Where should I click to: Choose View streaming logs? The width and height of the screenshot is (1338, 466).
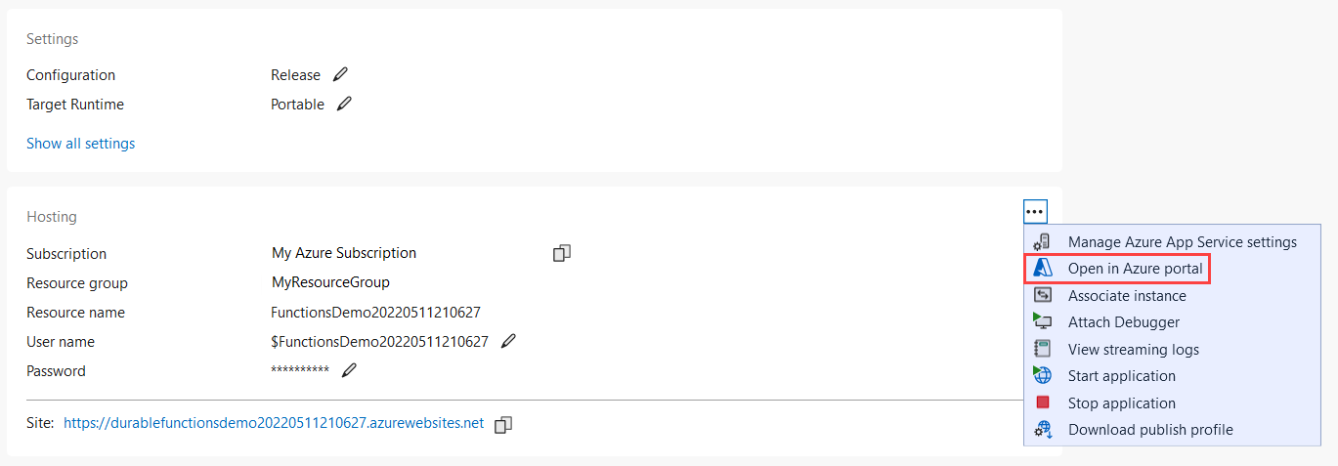tap(1133, 349)
